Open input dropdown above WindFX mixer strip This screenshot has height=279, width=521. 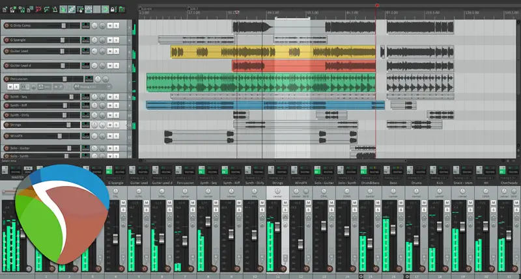pyautogui.click(x=301, y=178)
